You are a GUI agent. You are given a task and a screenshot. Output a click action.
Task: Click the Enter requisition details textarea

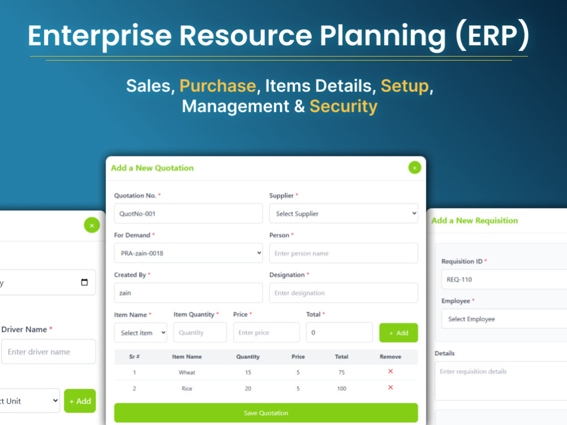(501, 381)
